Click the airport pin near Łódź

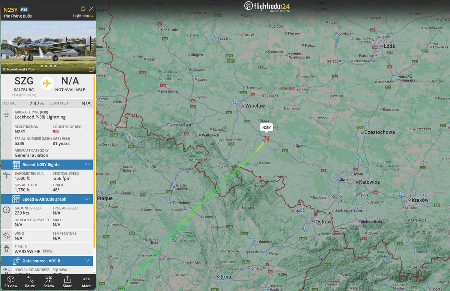378,46
